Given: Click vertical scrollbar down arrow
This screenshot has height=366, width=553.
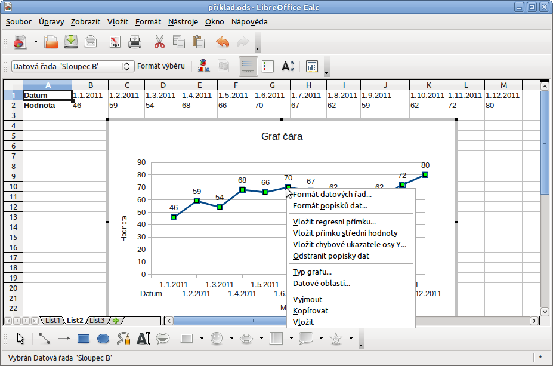Looking at the screenshot, I should (545, 312).
